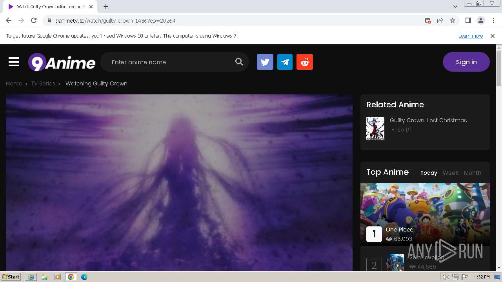Reload the current page
Image resolution: width=502 pixels, height=282 pixels.
point(34,20)
